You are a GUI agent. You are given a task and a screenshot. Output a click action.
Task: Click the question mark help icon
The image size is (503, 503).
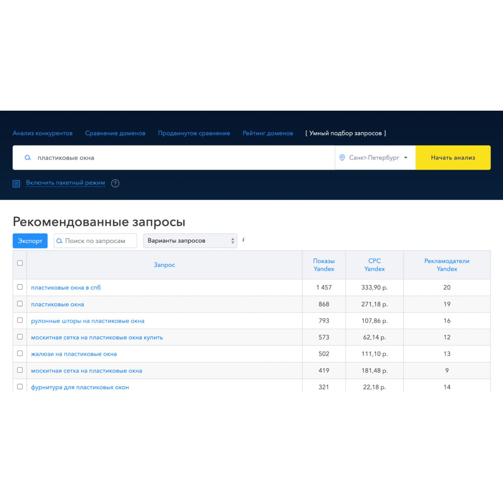pyautogui.click(x=115, y=184)
